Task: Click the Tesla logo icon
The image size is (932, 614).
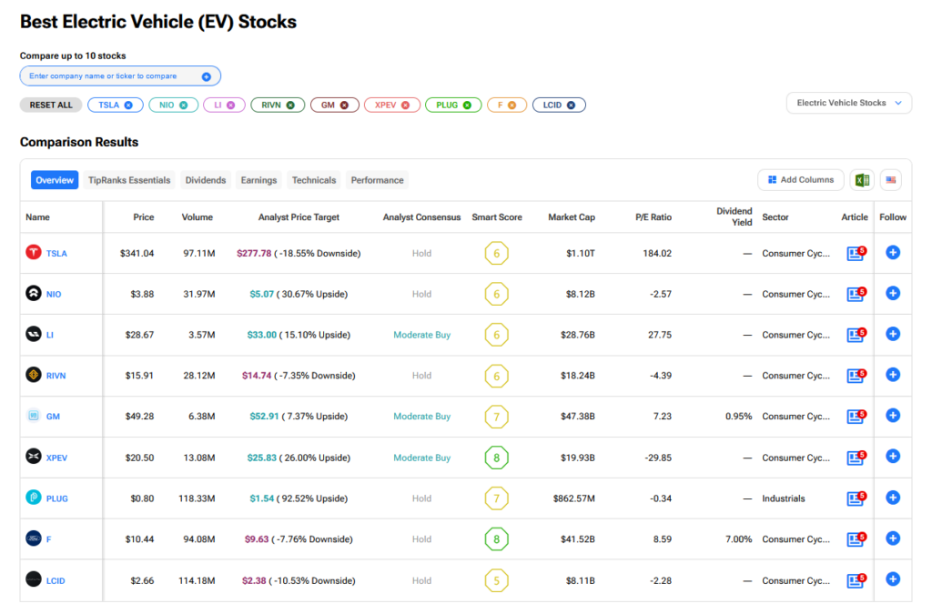Action: pyautogui.click(x=34, y=252)
